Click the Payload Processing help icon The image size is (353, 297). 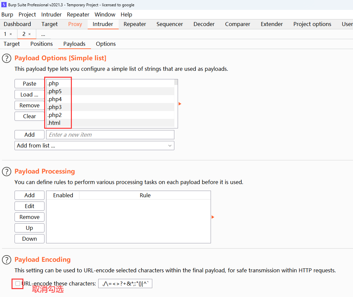tap(7, 172)
